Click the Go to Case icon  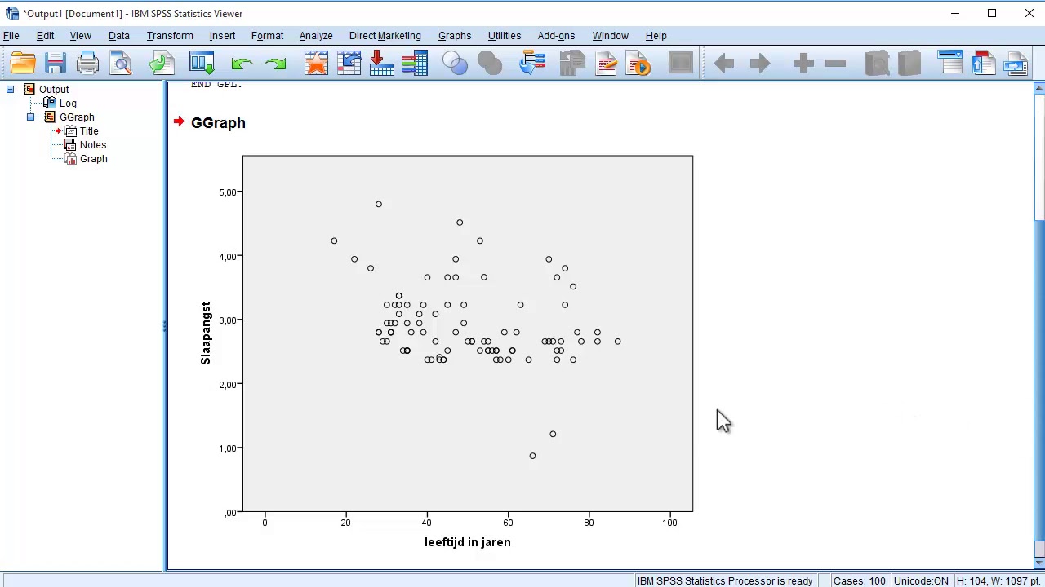(349, 64)
